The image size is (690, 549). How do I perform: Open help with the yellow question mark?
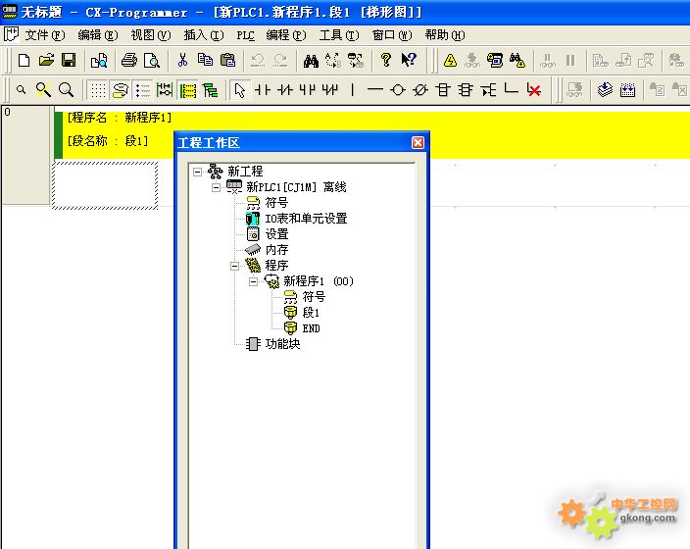coord(386,61)
